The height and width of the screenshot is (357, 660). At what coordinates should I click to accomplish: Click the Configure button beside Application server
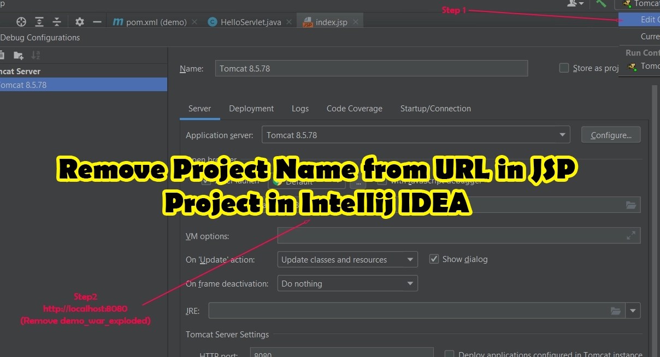click(x=611, y=134)
